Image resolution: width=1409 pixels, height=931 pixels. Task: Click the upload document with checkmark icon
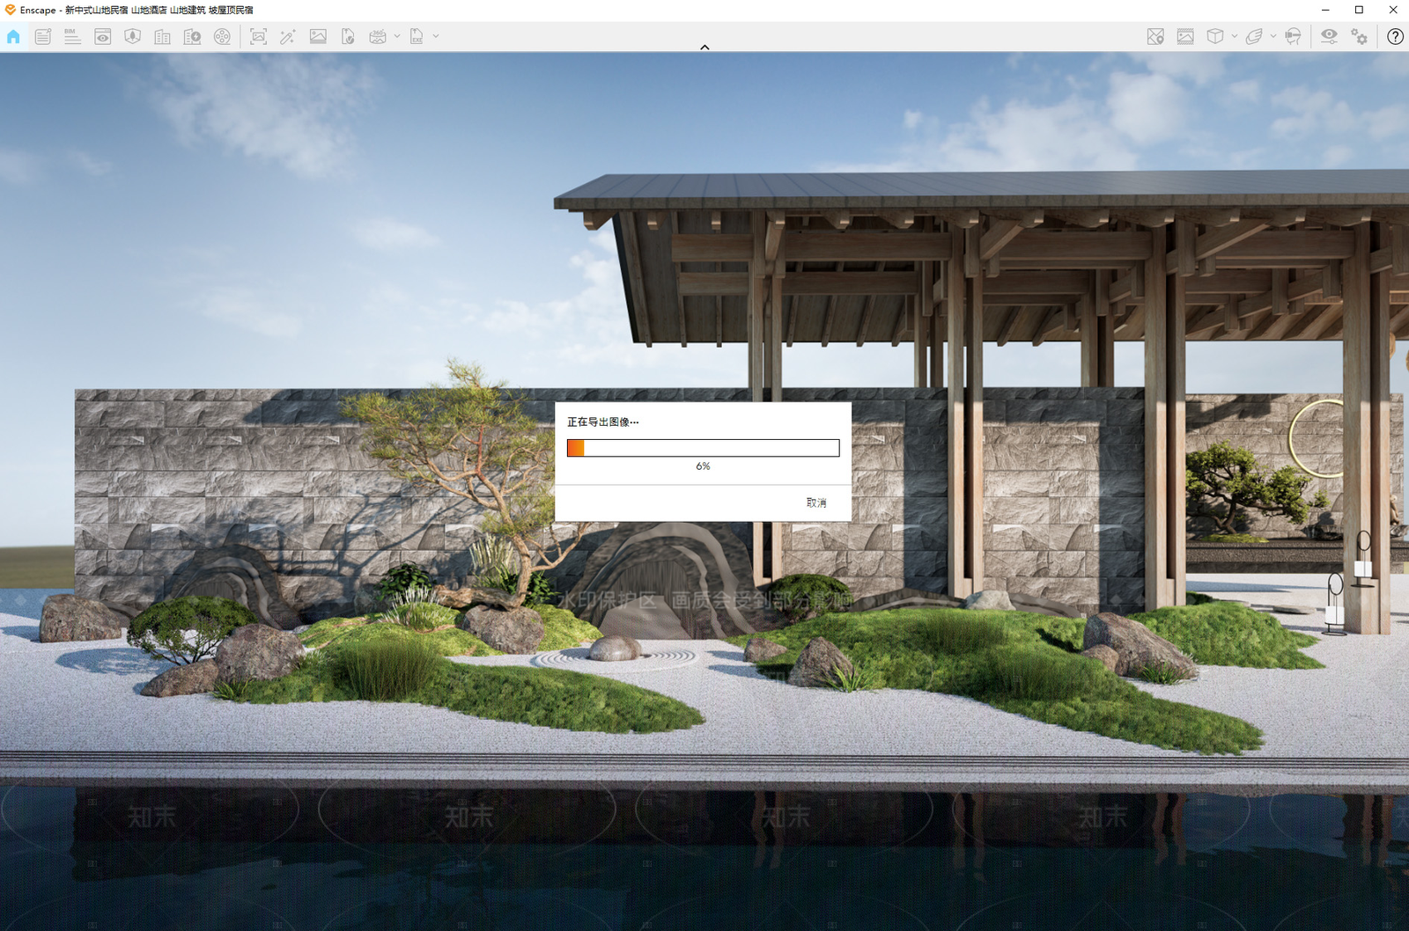coord(348,37)
